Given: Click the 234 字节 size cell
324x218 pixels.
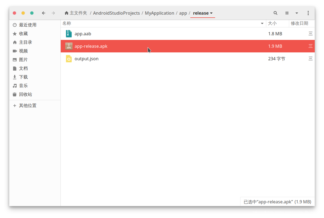Looking at the screenshot, I should pyautogui.click(x=277, y=59).
